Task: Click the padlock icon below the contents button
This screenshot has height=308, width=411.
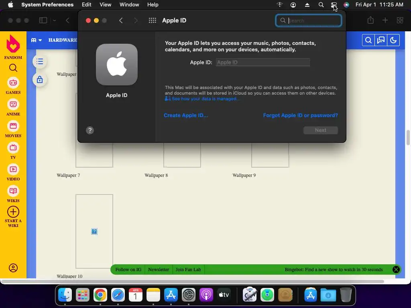Action: (40, 79)
